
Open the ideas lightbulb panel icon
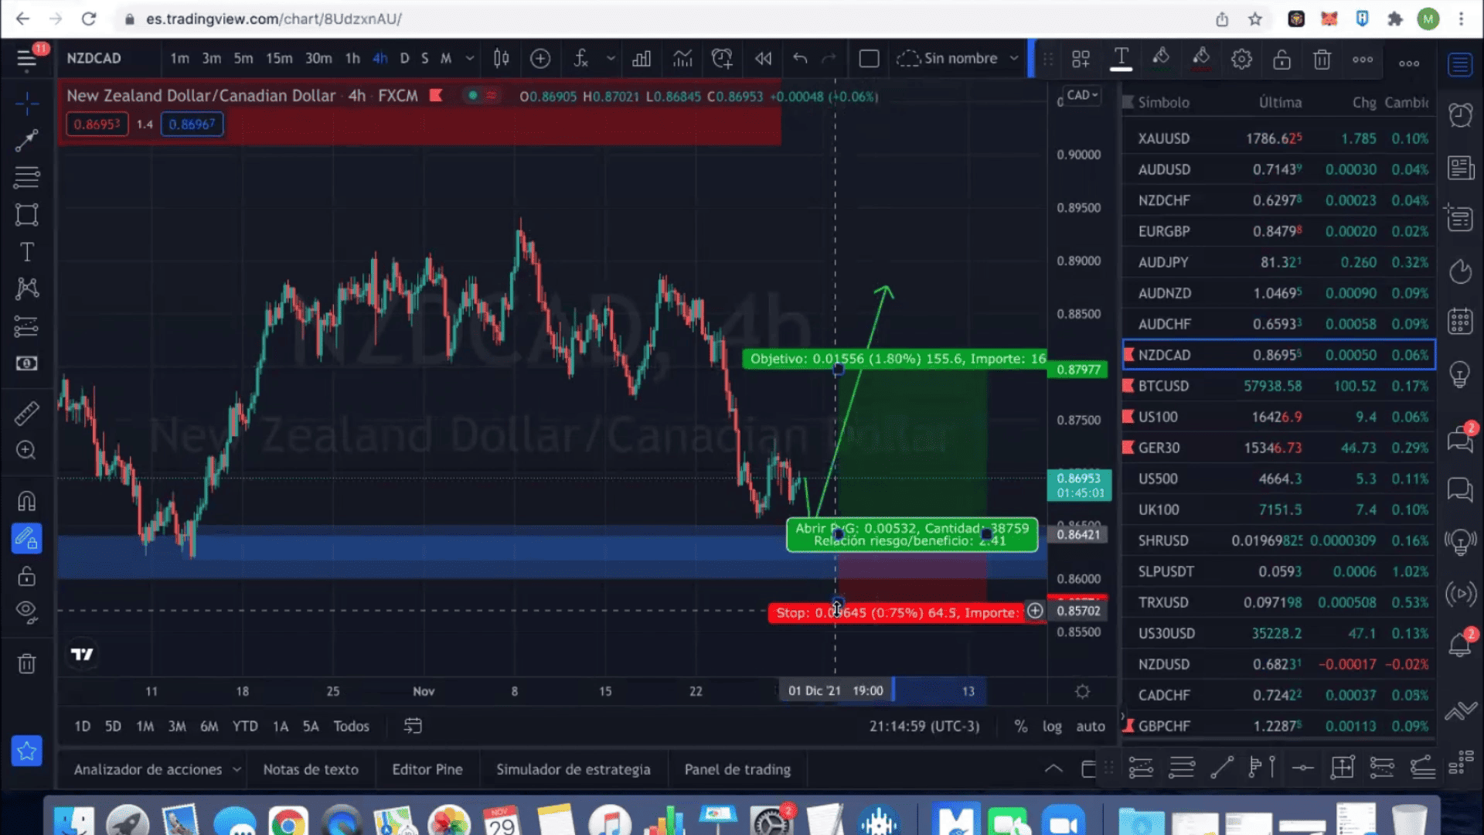tap(1460, 373)
